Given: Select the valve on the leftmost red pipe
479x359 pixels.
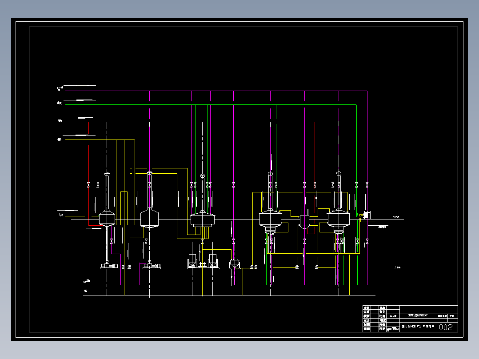Looking at the screenshot, I should tap(88, 185).
